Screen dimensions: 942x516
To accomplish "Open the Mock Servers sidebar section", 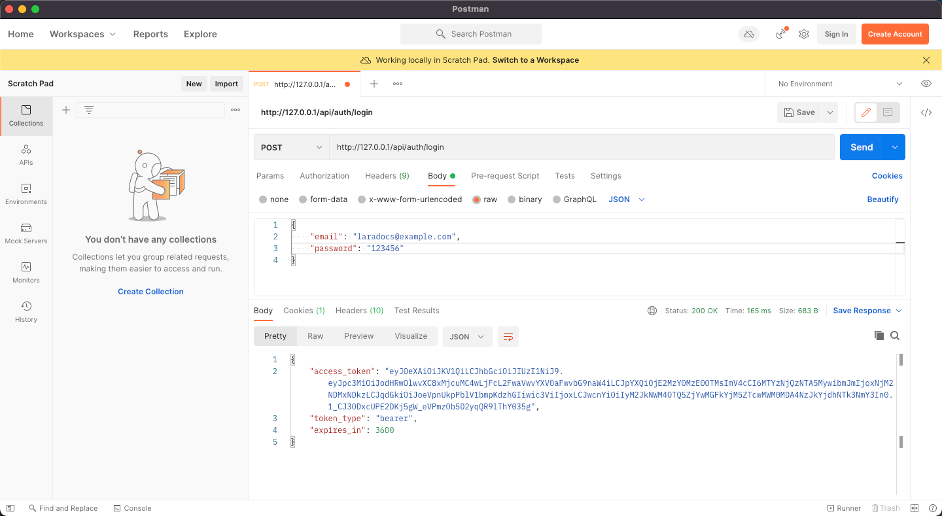I will click(26, 233).
